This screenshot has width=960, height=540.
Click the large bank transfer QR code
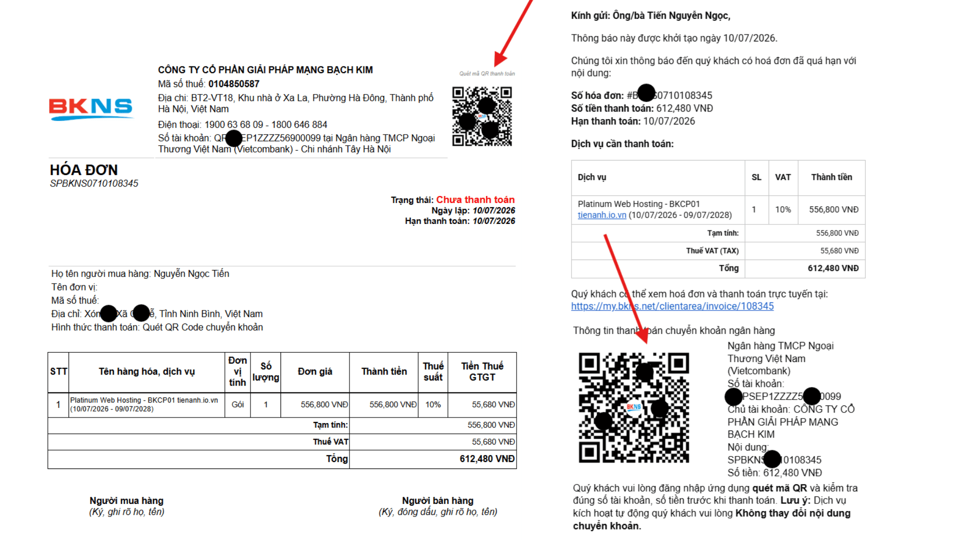coord(634,407)
